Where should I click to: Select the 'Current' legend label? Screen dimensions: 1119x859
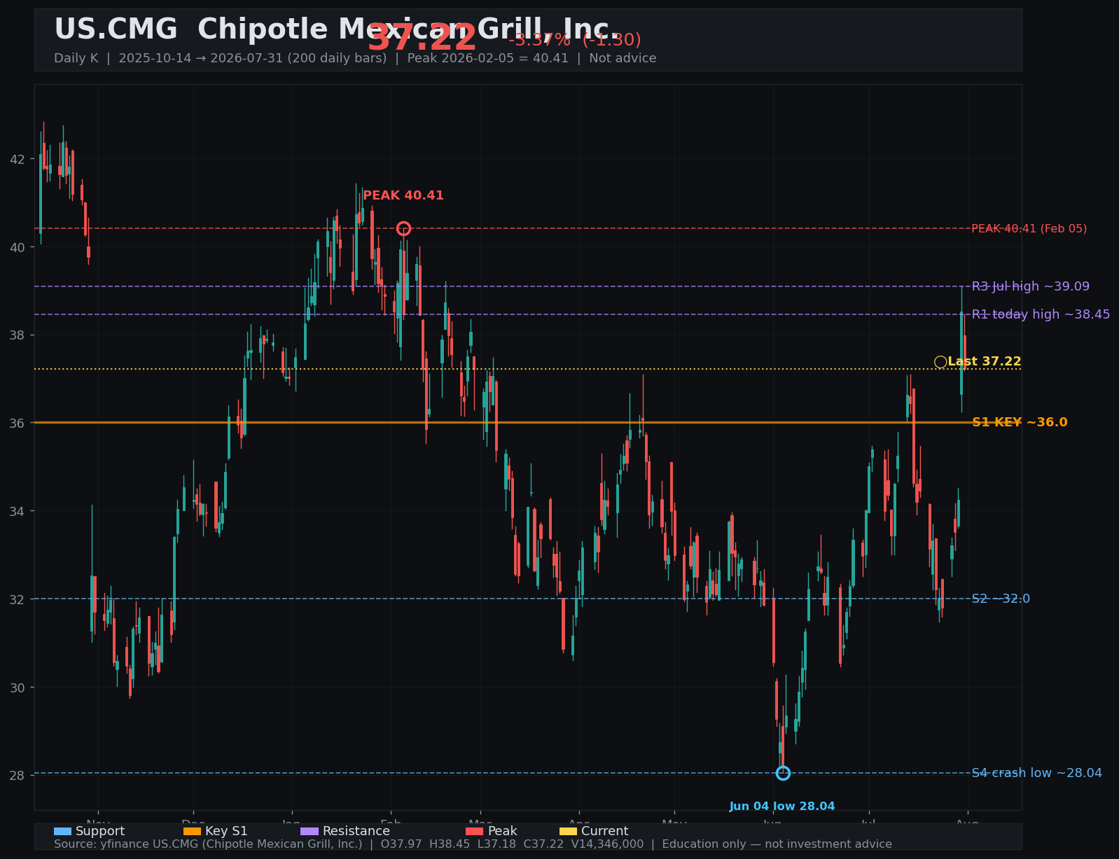click(x=605, y=831)
